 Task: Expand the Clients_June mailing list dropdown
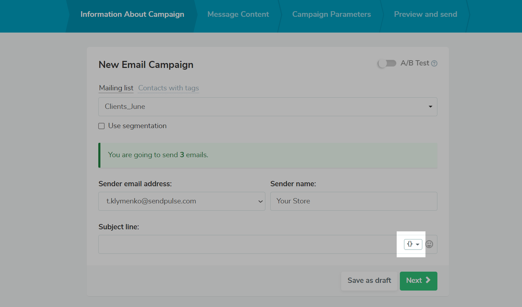267,107
